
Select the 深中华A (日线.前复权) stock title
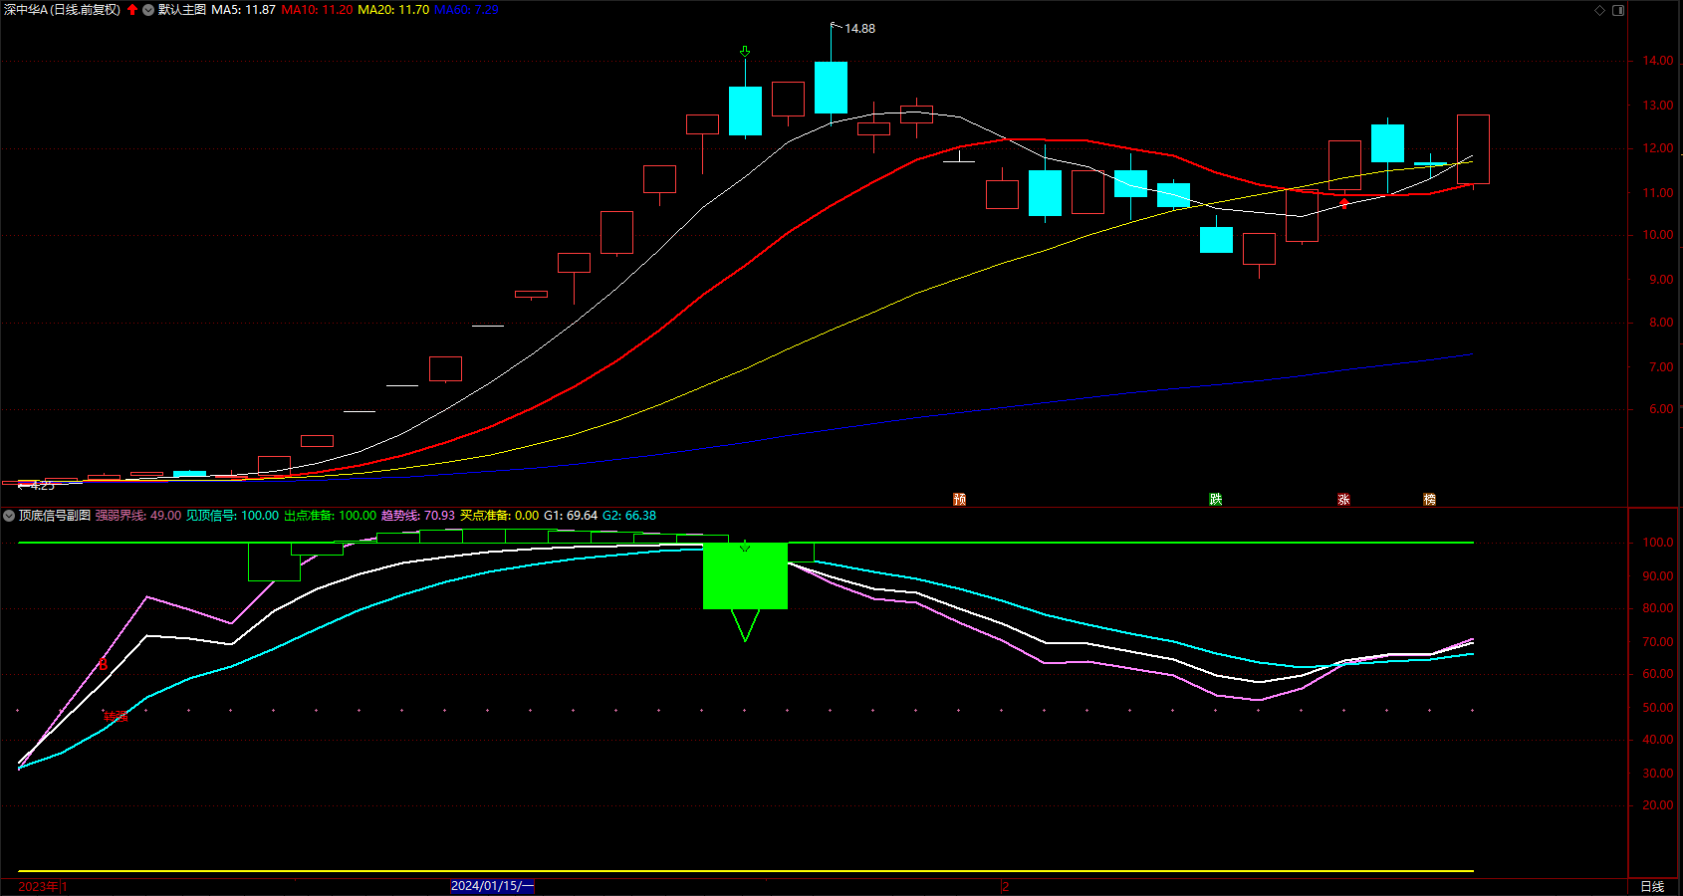click(x=62, y=10)
